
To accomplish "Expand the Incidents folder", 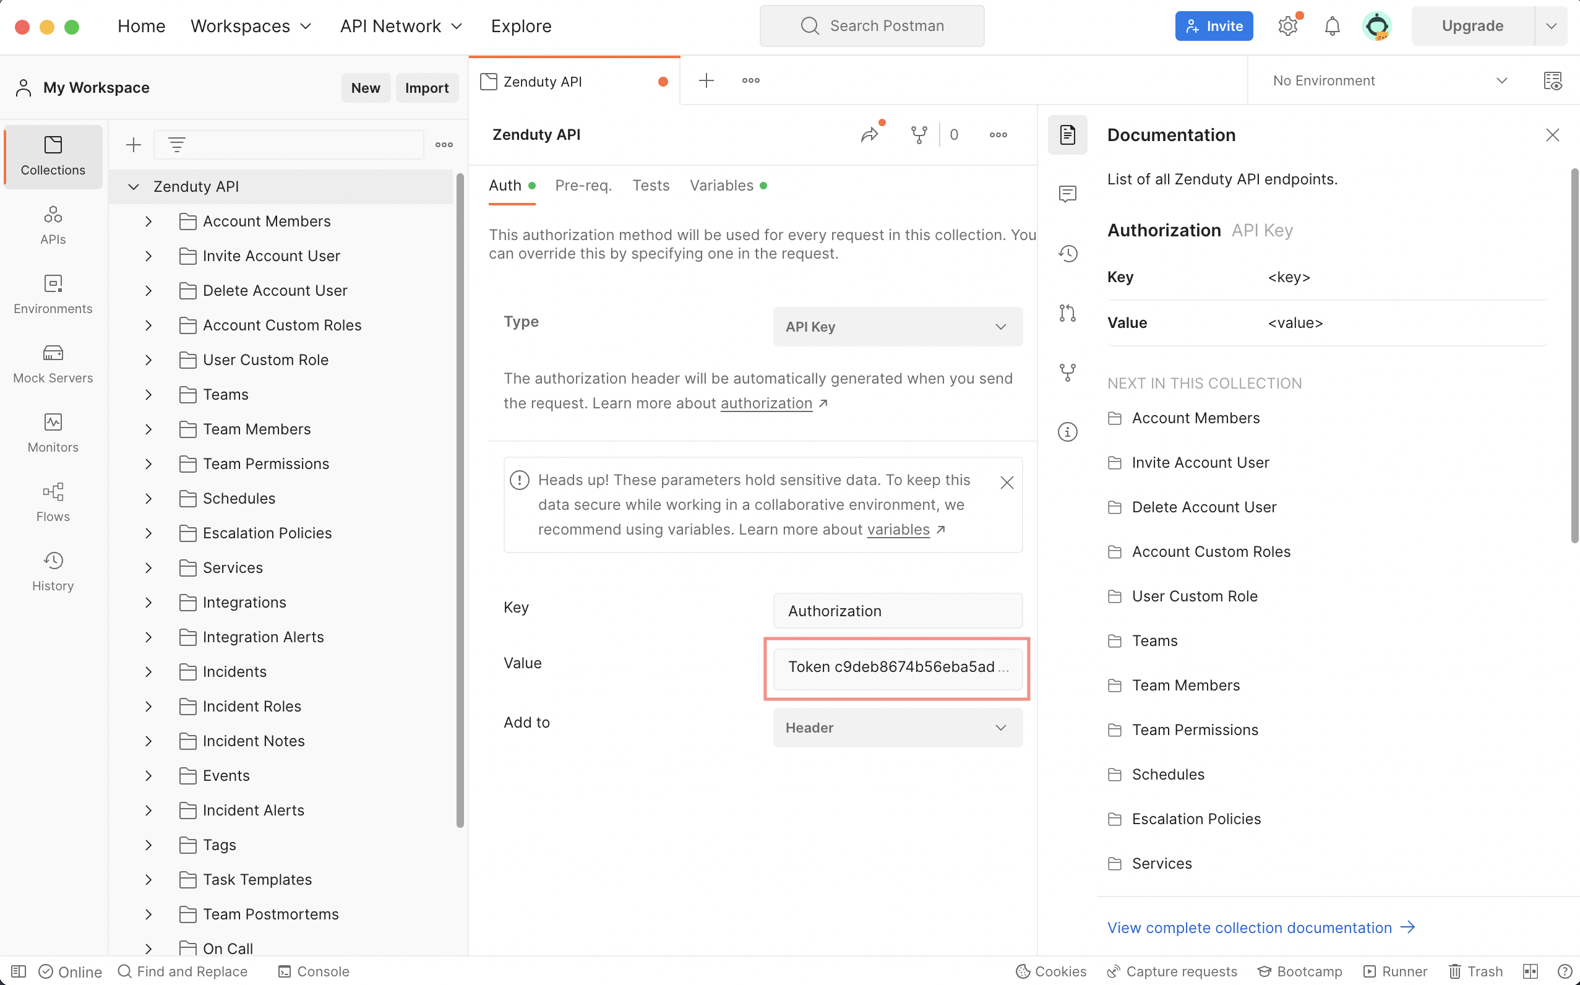I will (147, 671).
